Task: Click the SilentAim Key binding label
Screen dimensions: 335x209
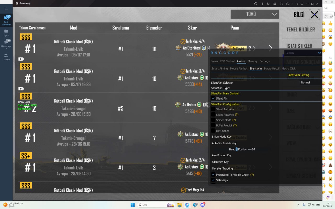Action: 220,162
